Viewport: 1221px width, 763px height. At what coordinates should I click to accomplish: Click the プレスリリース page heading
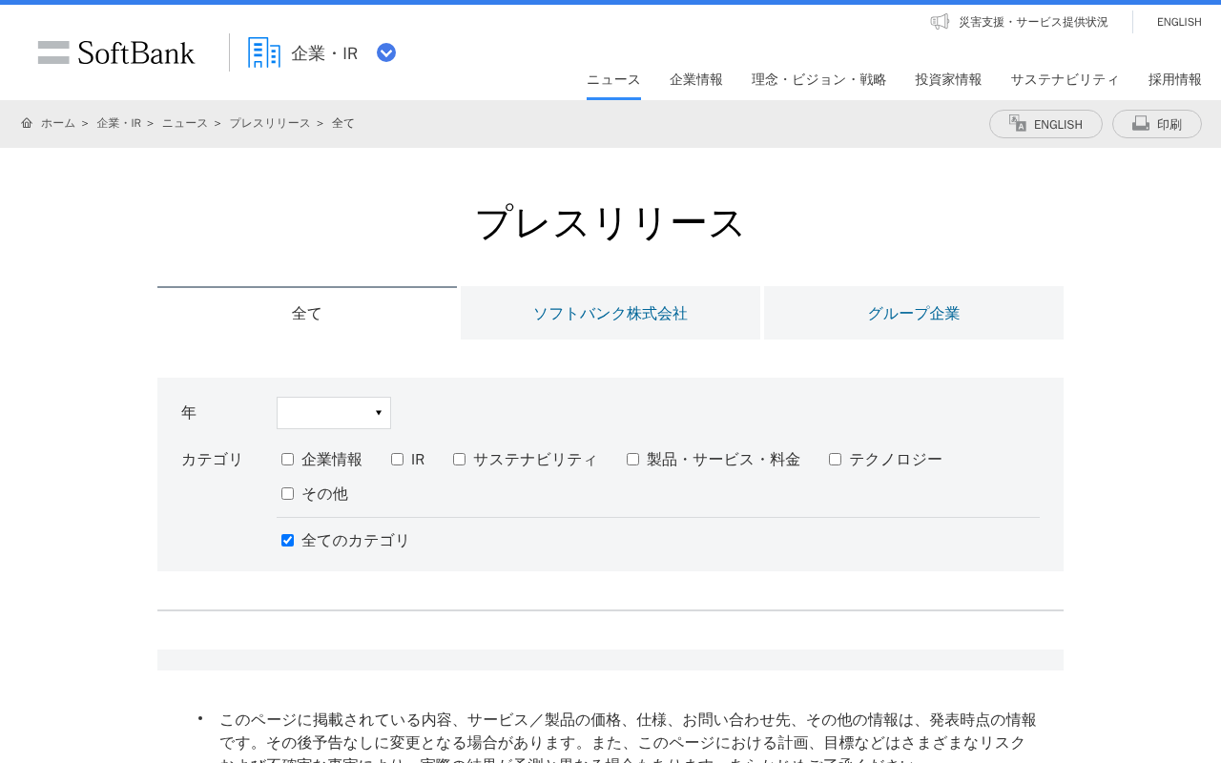click(x=610, y=223)
